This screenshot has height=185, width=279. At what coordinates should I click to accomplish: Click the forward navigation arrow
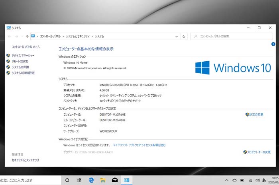point(17,36)
